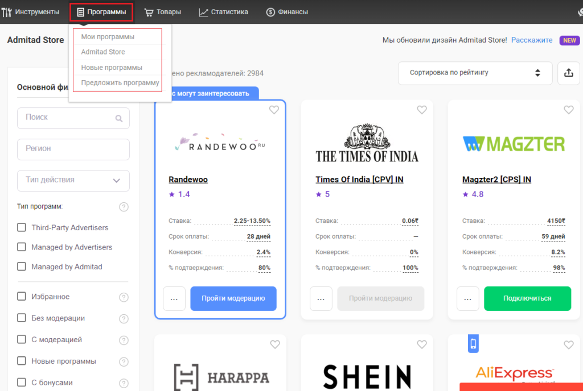
Task: Focus the Поиск search field
Action: click(73, 118)
